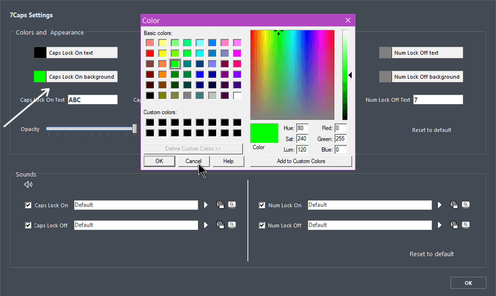Click the Red value field
The image size is (496, 296).
[341, 128]
